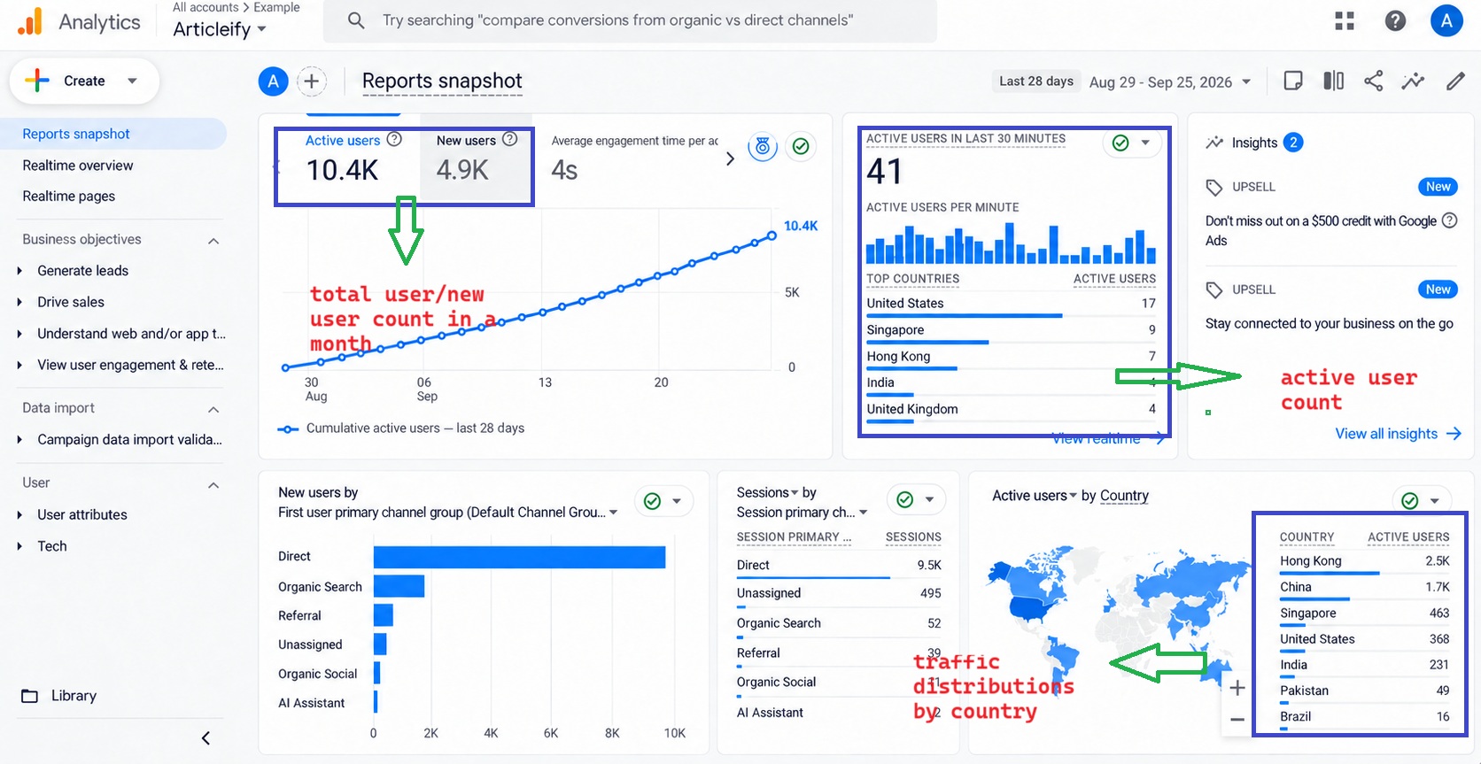
Task: Click the Analytics logo icon
Action: point(30,21)
